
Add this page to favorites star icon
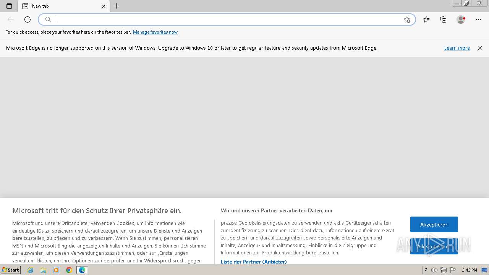(x=407, y=19)
